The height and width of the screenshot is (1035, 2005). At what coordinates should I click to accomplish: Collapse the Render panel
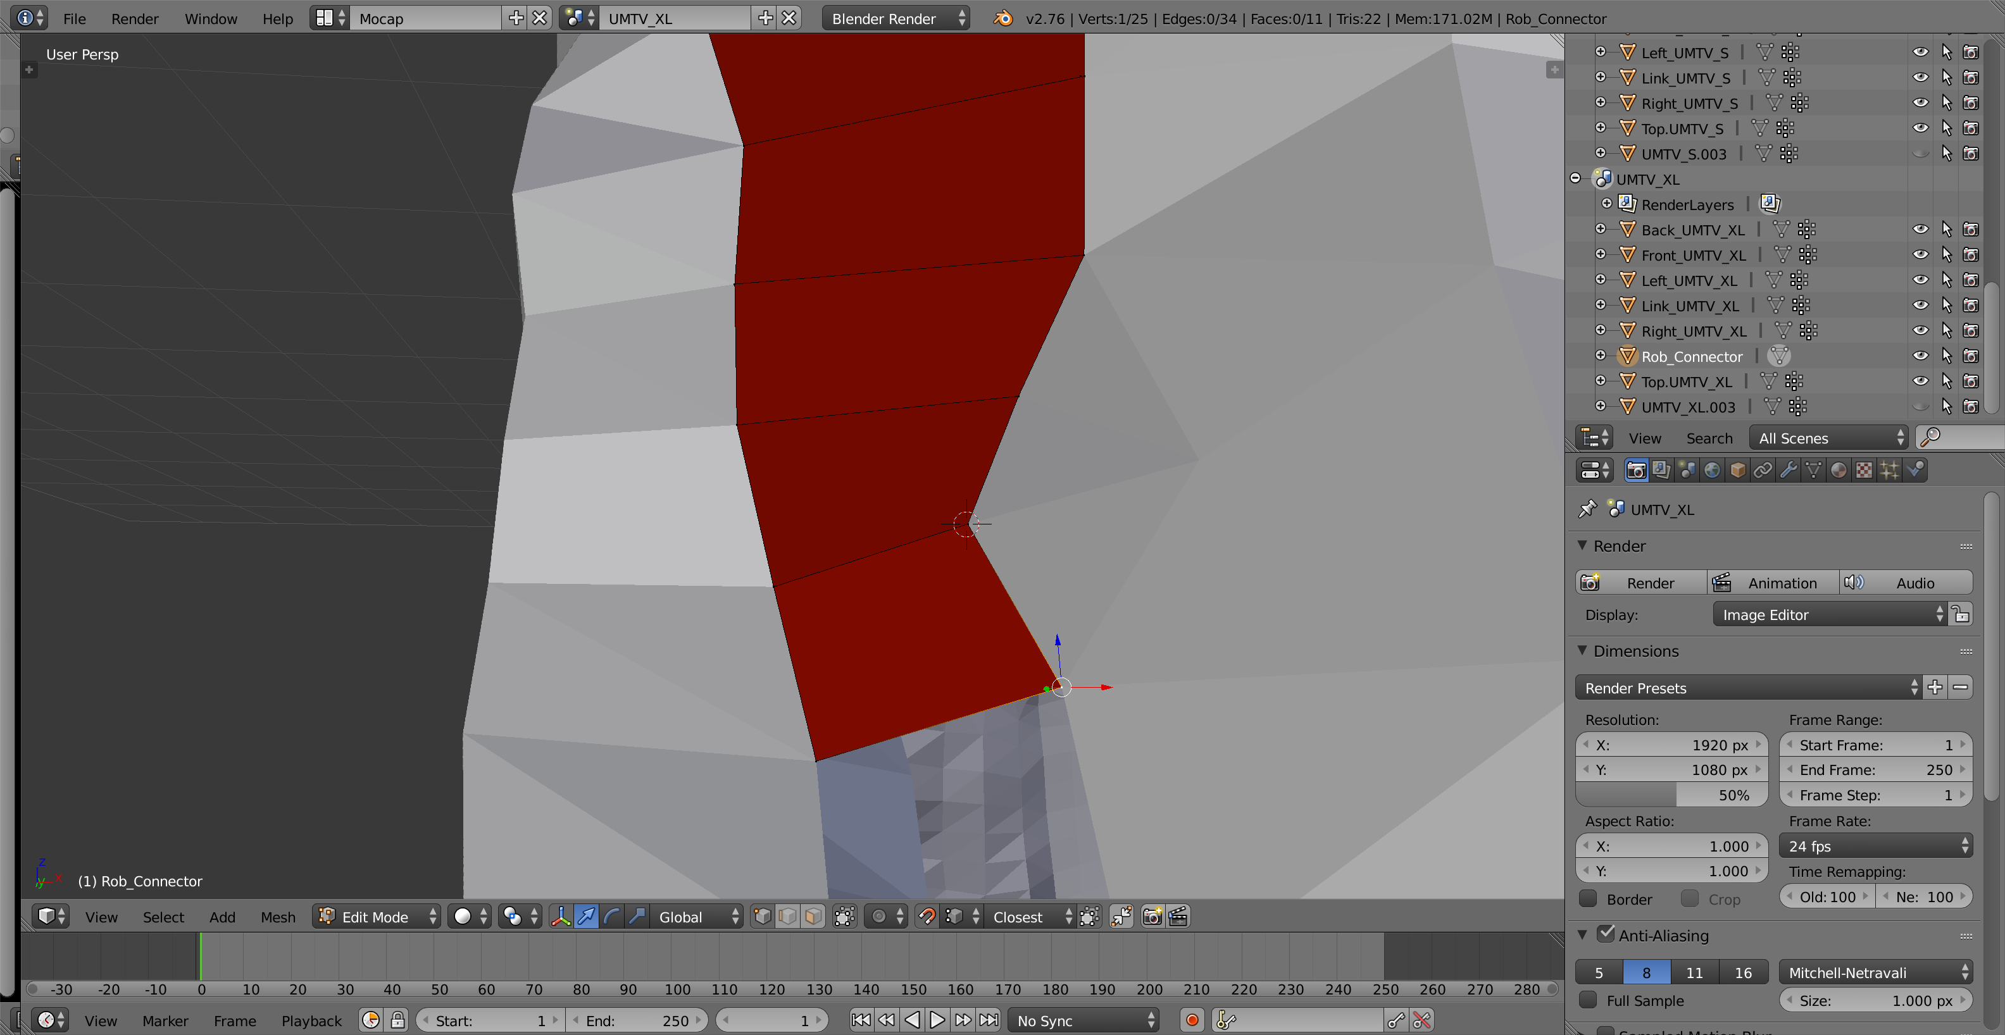[x=1582, y=545]
